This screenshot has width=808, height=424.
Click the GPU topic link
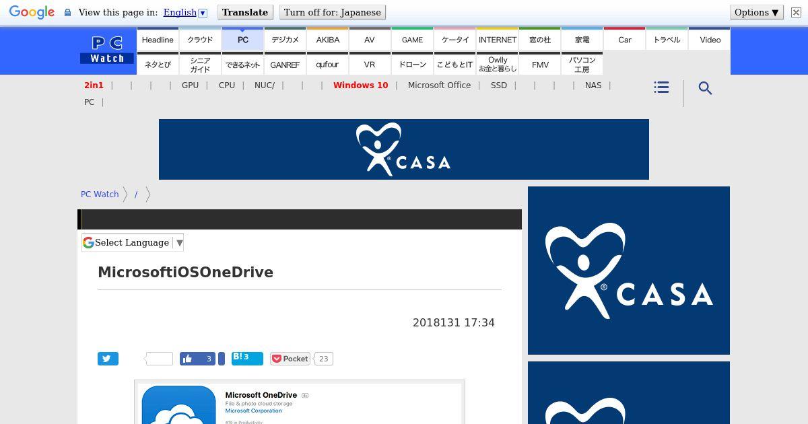pyautogui.click(x=190, y=85)
